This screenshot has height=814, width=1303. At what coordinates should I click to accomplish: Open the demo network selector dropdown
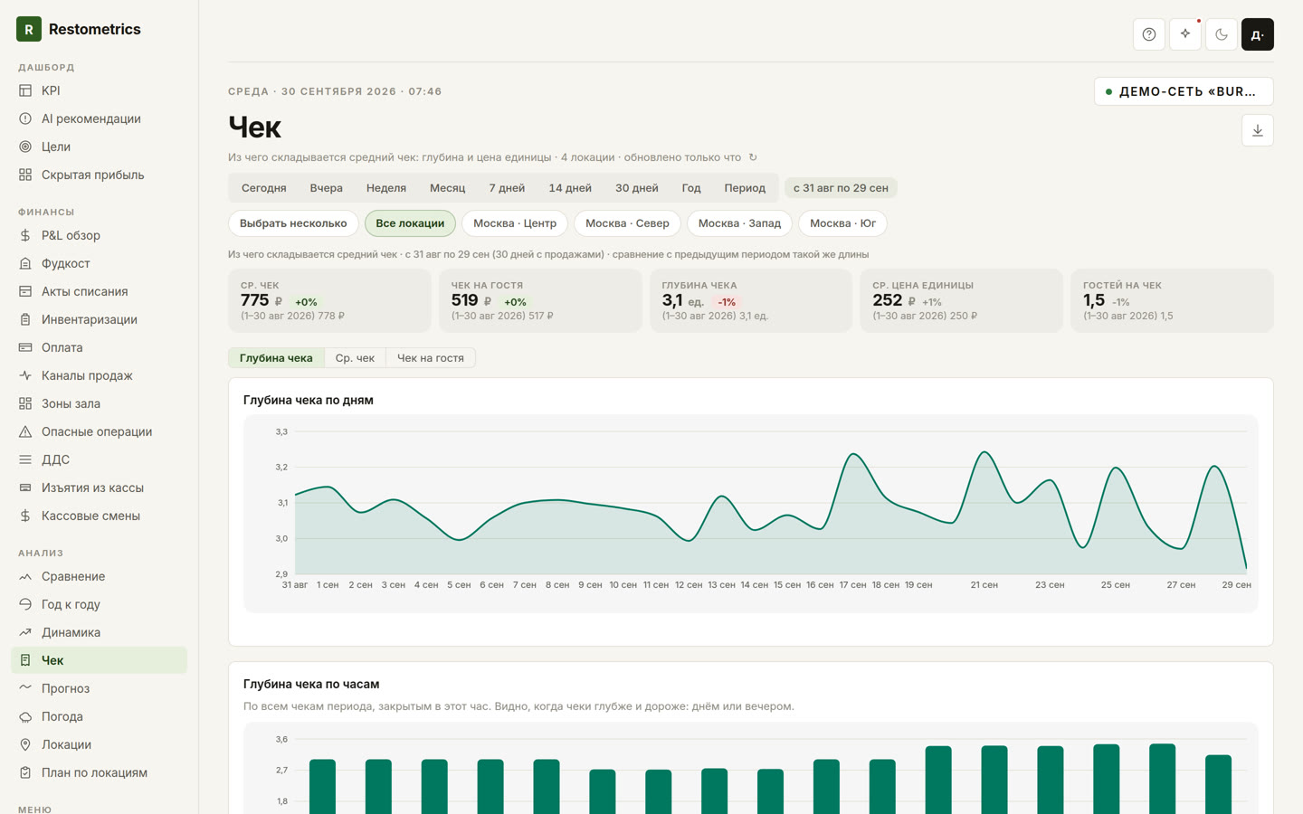pos(1184,91)
